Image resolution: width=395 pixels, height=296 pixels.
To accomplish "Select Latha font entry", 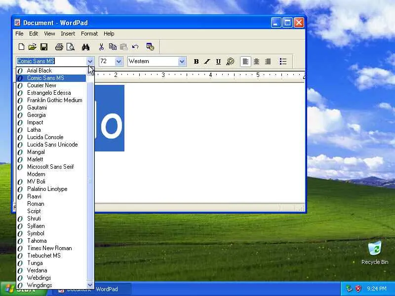I will click(51, 130).
